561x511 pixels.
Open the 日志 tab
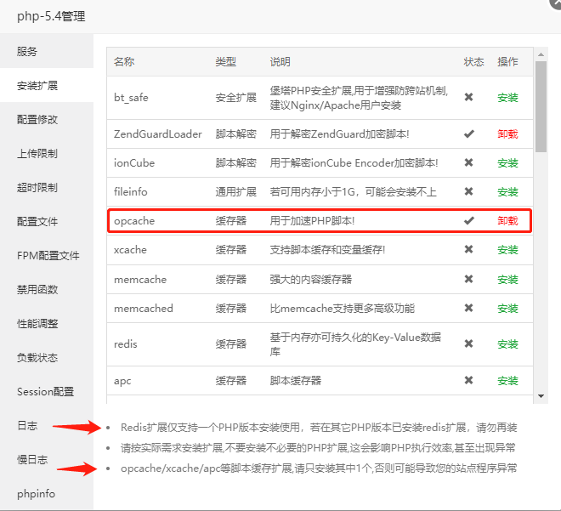[47, 425]
